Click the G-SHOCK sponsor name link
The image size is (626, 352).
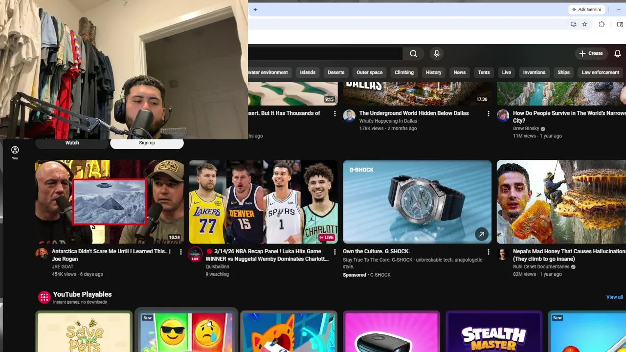point(380,275)
